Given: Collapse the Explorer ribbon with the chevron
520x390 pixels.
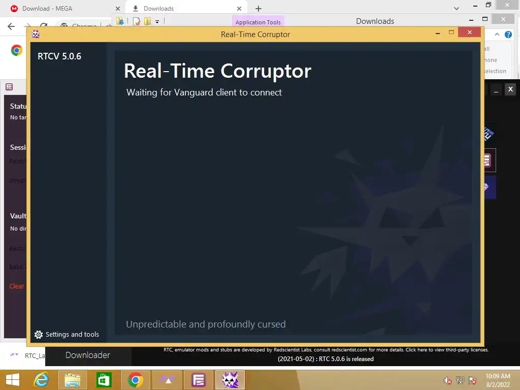Looking at the screenshot, I should tap(497, 34).
